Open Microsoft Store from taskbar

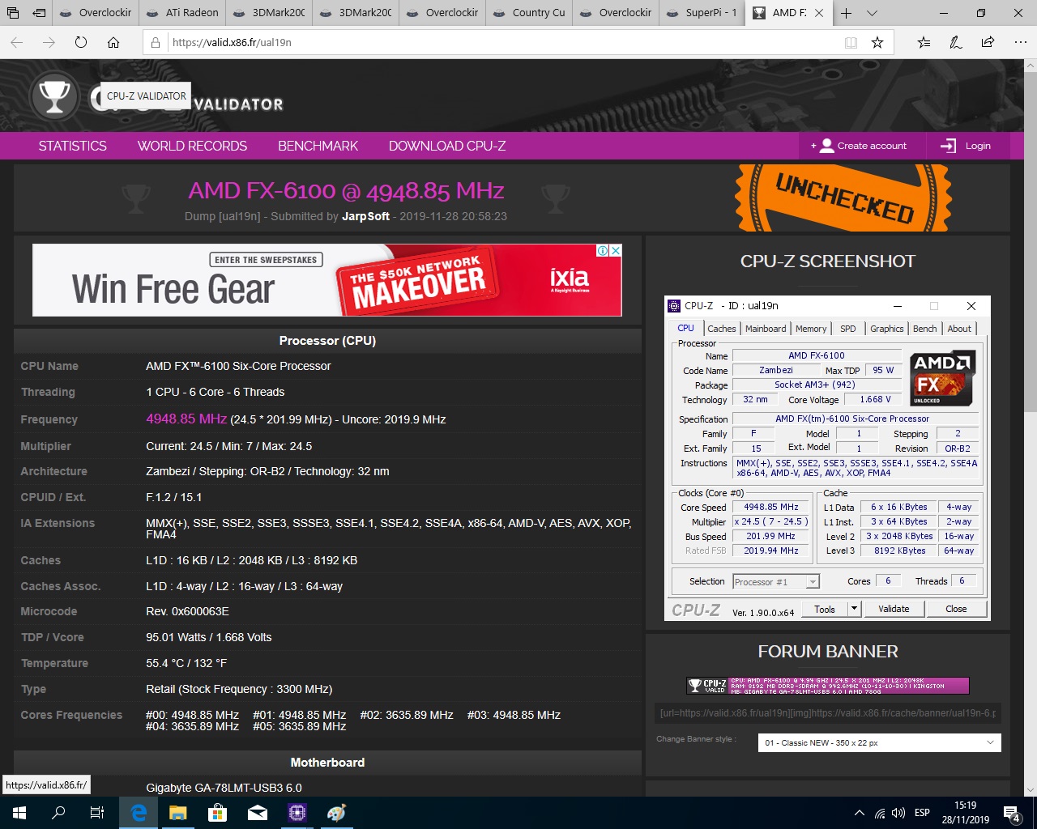pyautogui.click(x=217, y=813)
